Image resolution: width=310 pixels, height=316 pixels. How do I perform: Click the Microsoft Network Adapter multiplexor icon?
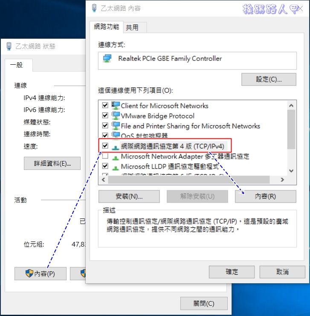(116, 158)
